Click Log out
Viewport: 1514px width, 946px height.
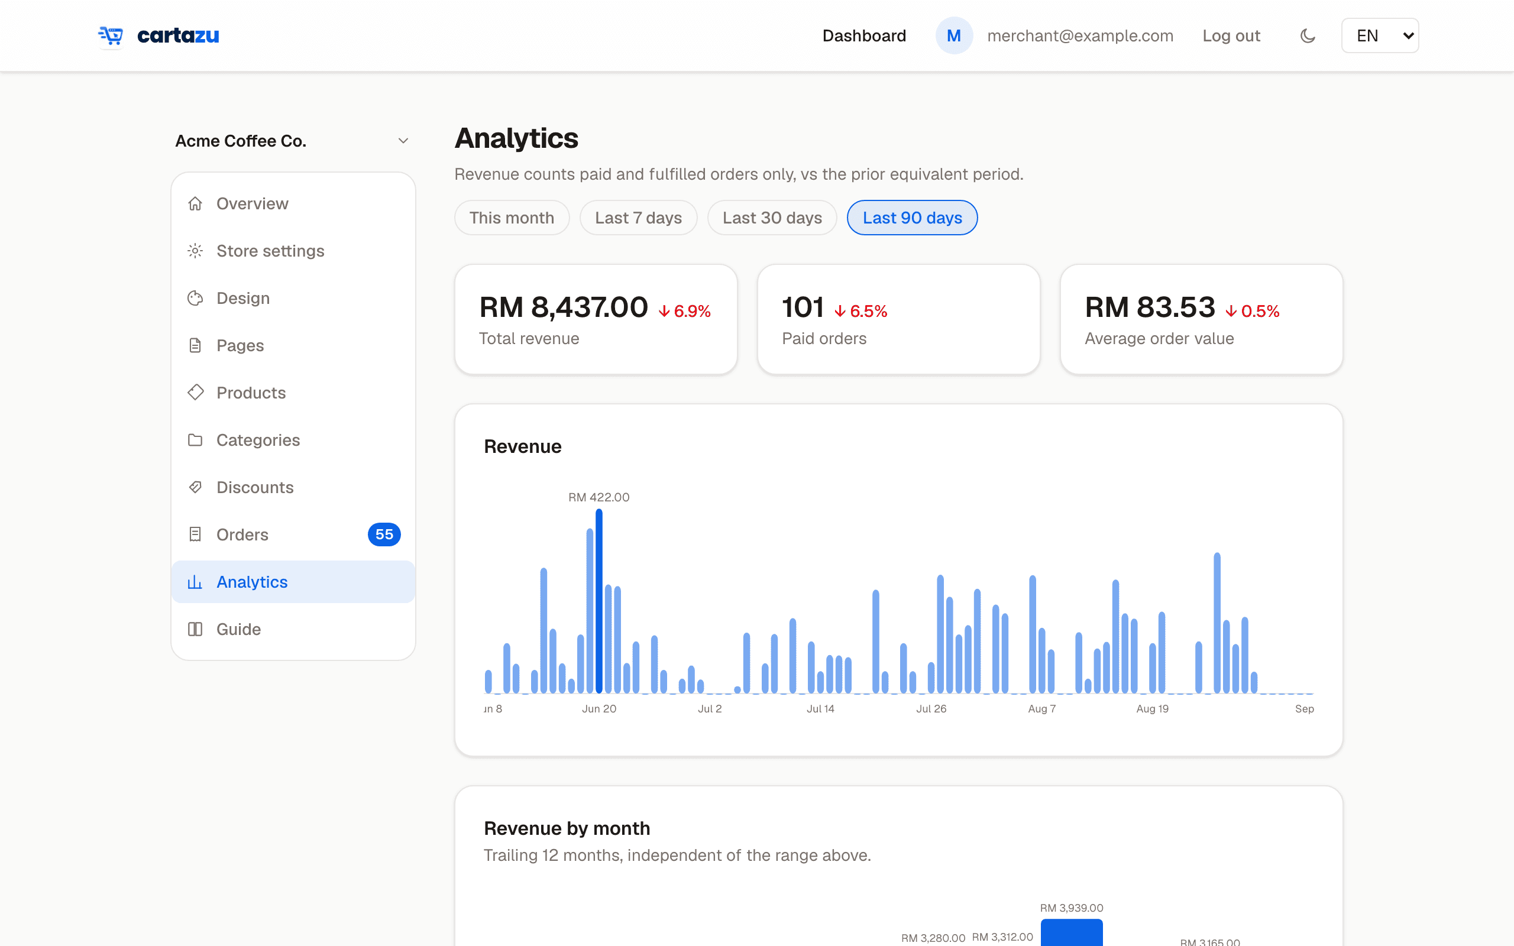tap(1231, 35)
